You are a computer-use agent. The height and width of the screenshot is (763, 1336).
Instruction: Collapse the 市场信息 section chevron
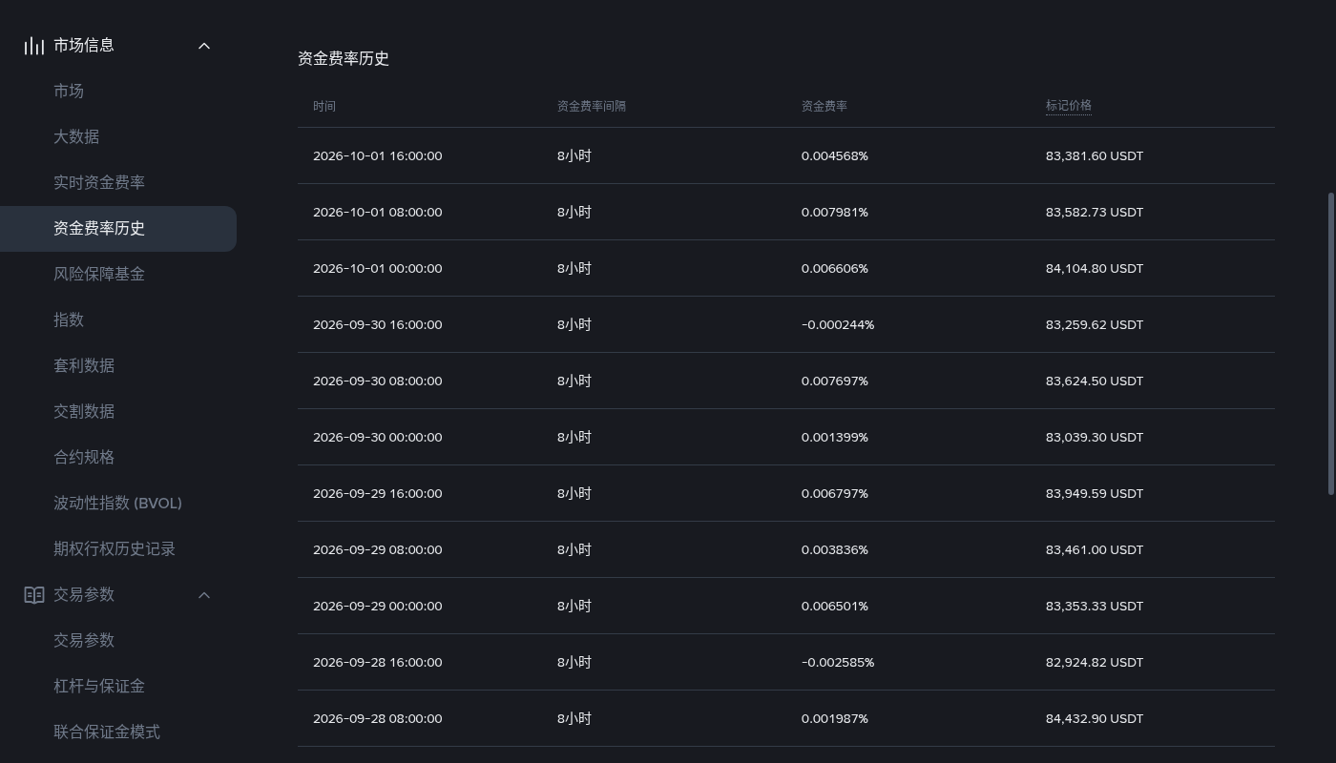[204, 46]
